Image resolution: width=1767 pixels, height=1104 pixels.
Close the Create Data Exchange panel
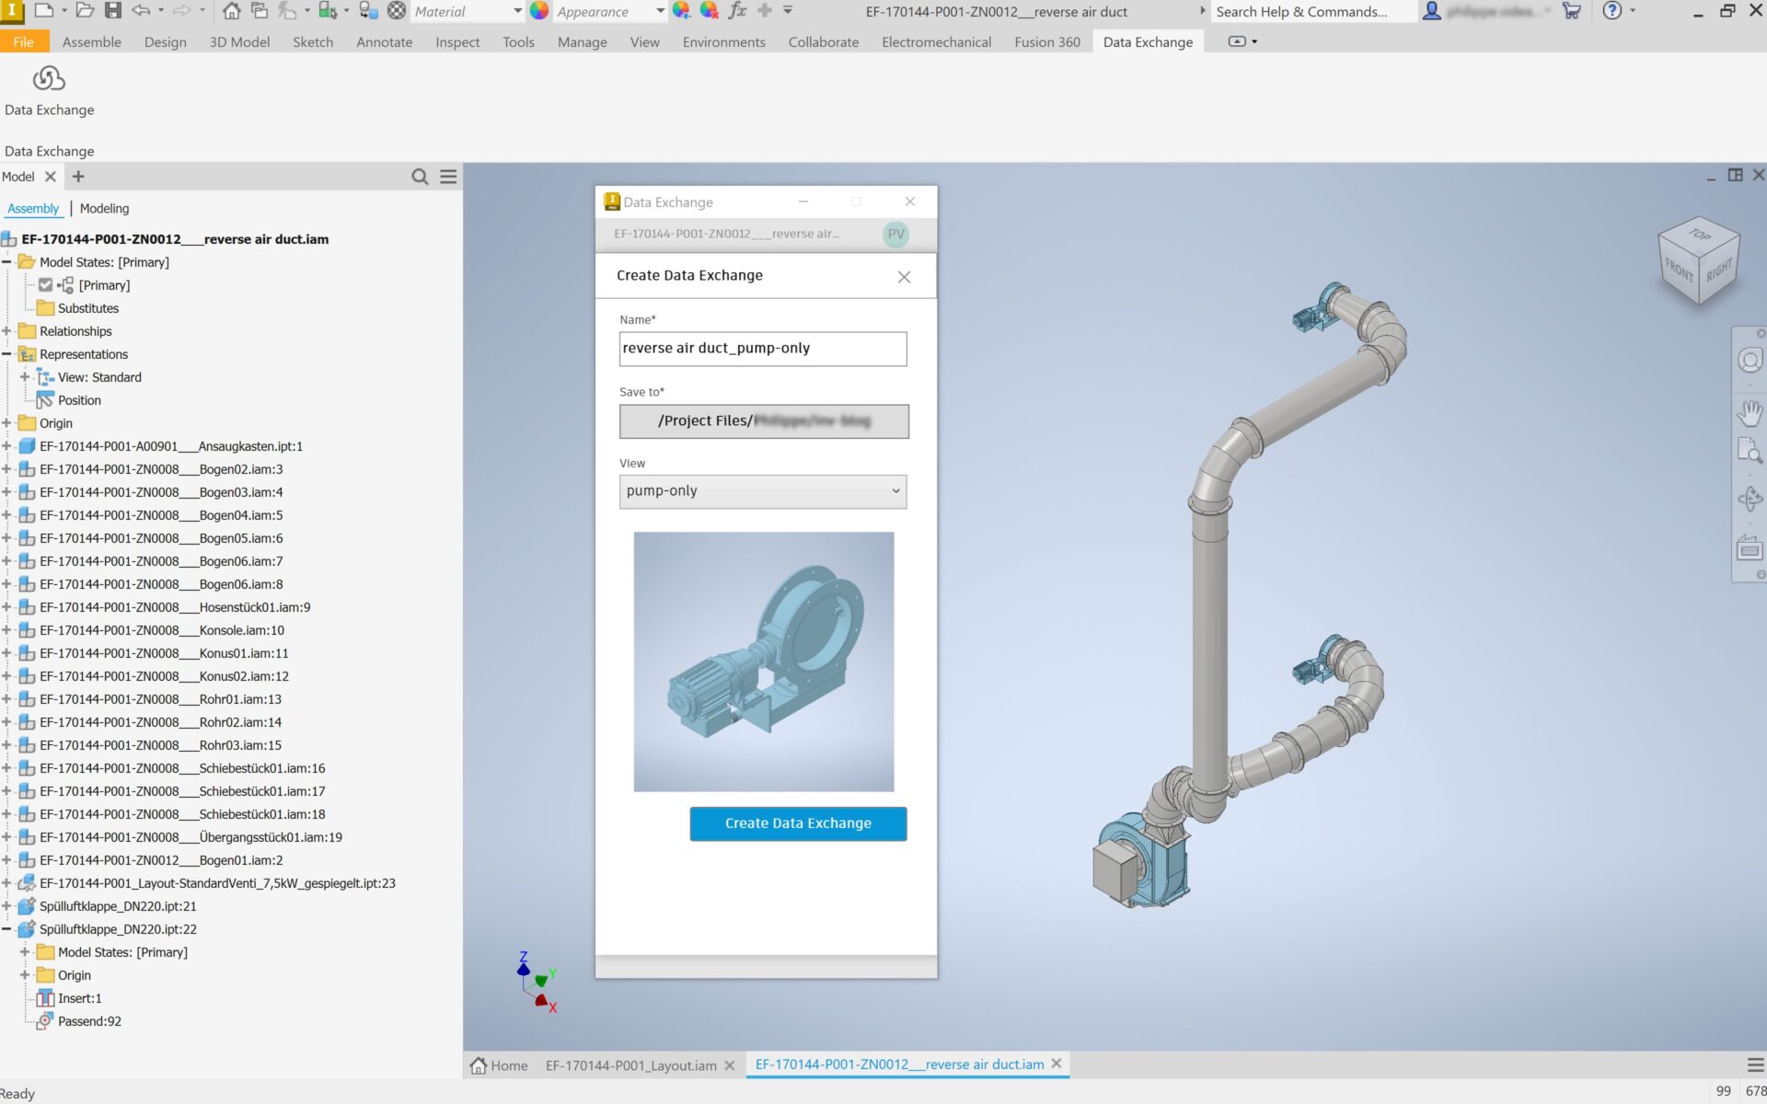click(x=904, y=277)
